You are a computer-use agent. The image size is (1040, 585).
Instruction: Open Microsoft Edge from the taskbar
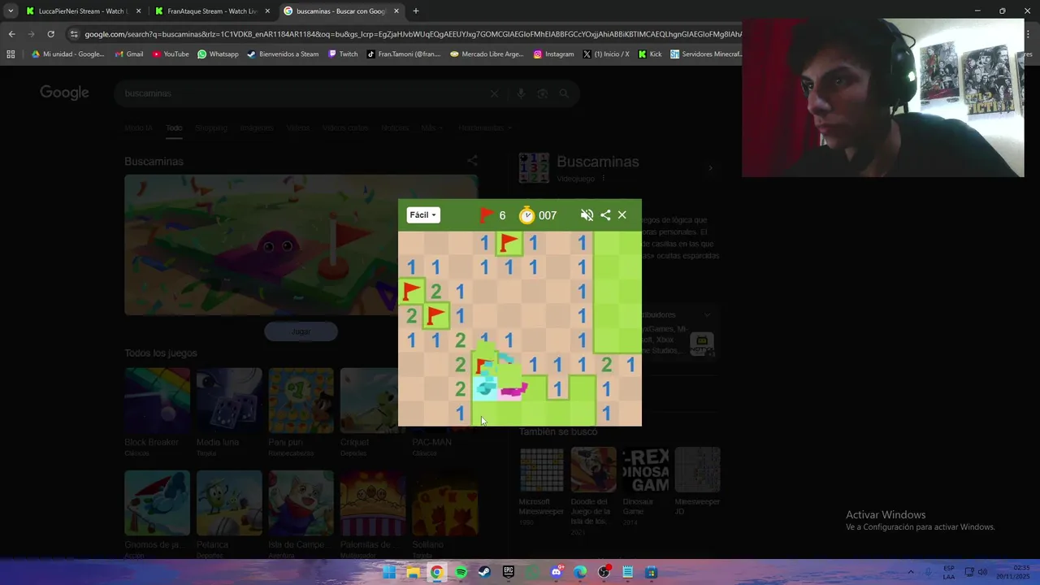580,572
